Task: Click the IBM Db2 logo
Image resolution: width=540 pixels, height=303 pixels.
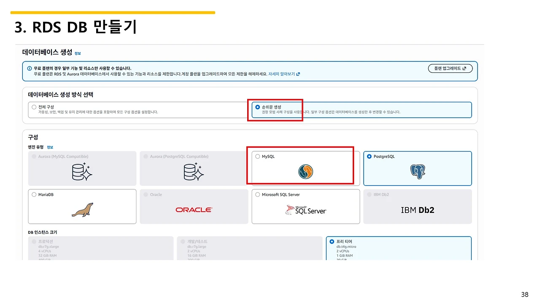Action: [418, 210]
